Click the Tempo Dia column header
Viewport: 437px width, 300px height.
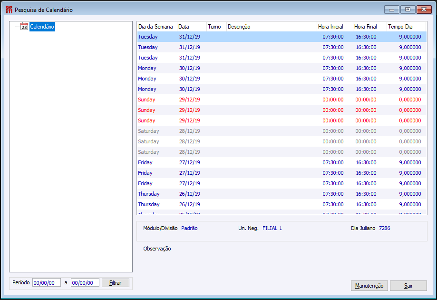pos(407,27)
